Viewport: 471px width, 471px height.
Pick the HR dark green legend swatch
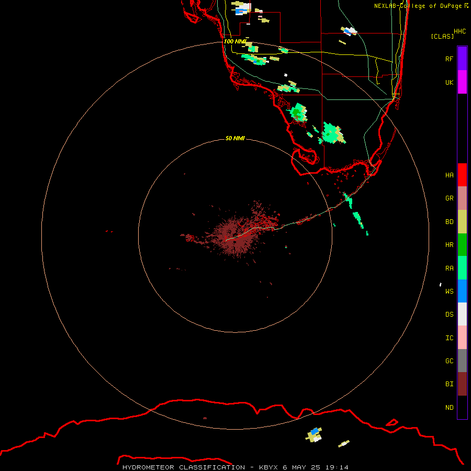(x=462, y=245)
